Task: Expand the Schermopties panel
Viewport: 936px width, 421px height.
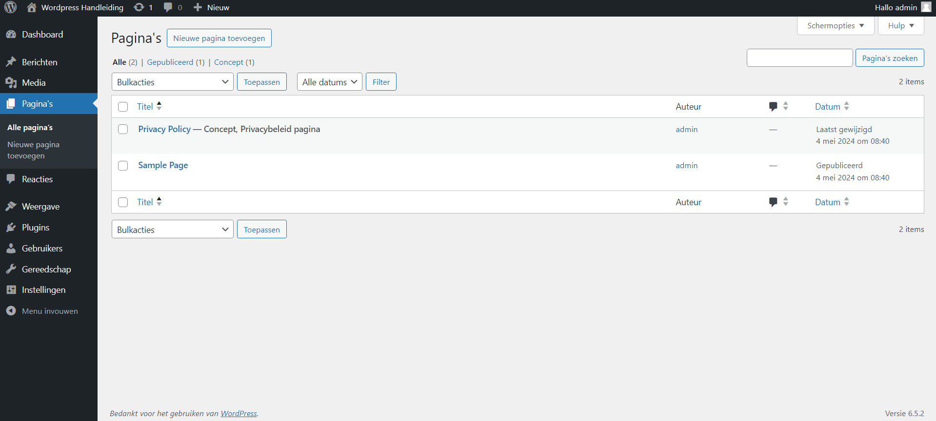Action: pyautogui.click(x=836, y=26)
